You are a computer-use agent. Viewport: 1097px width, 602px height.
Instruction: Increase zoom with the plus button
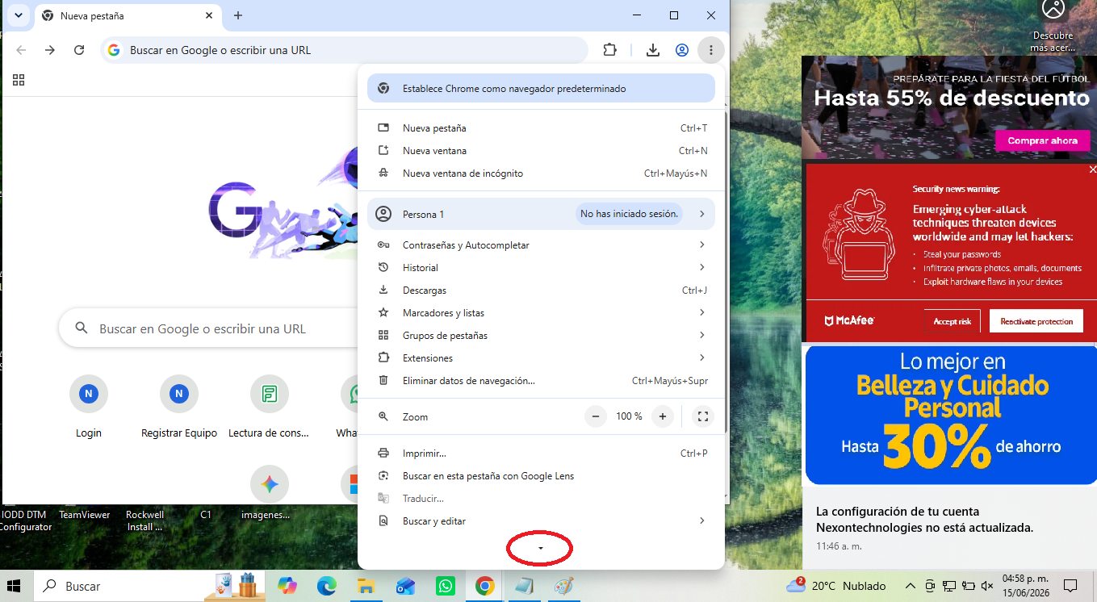click(x=663, y=416)
